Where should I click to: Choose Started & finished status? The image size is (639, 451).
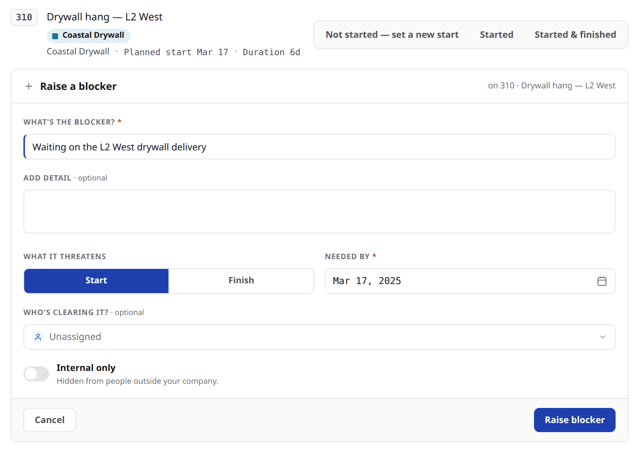(575, 35)
